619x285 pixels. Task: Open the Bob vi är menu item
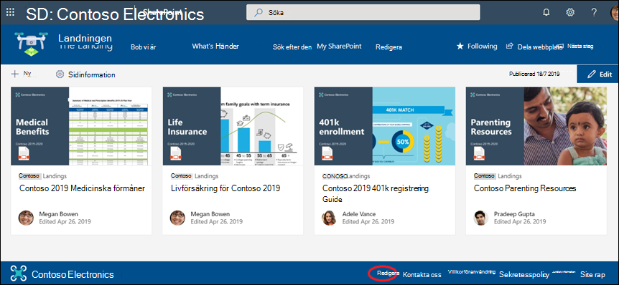tap(144, 47)
